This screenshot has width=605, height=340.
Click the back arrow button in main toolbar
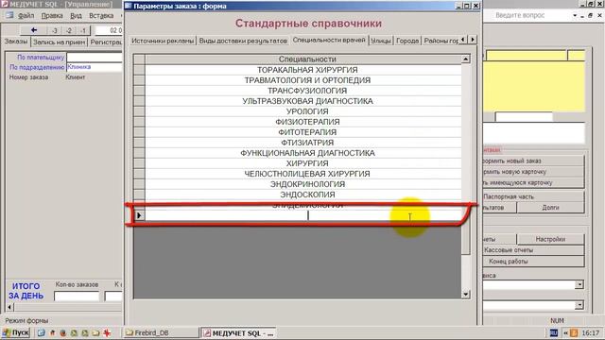click(34, 30)
